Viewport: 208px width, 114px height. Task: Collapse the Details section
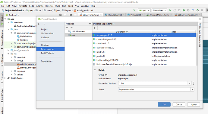(x=95, y=70)
